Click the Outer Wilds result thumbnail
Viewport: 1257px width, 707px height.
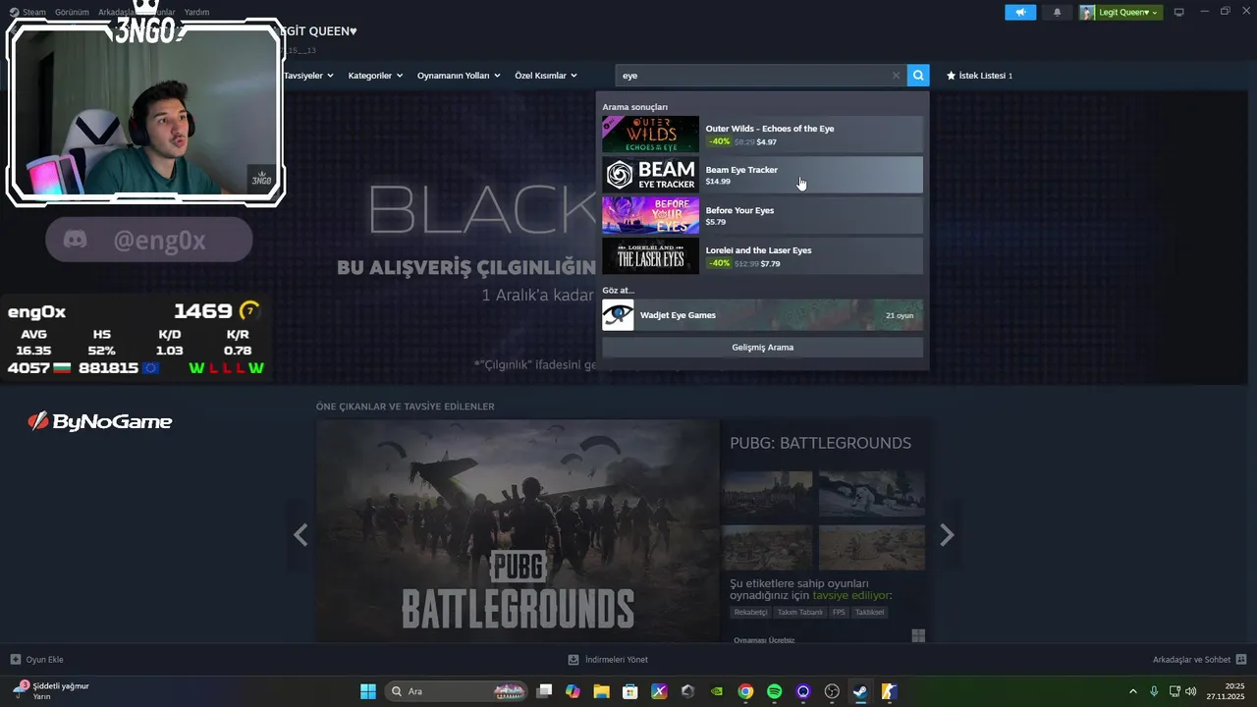pos(650,135)
